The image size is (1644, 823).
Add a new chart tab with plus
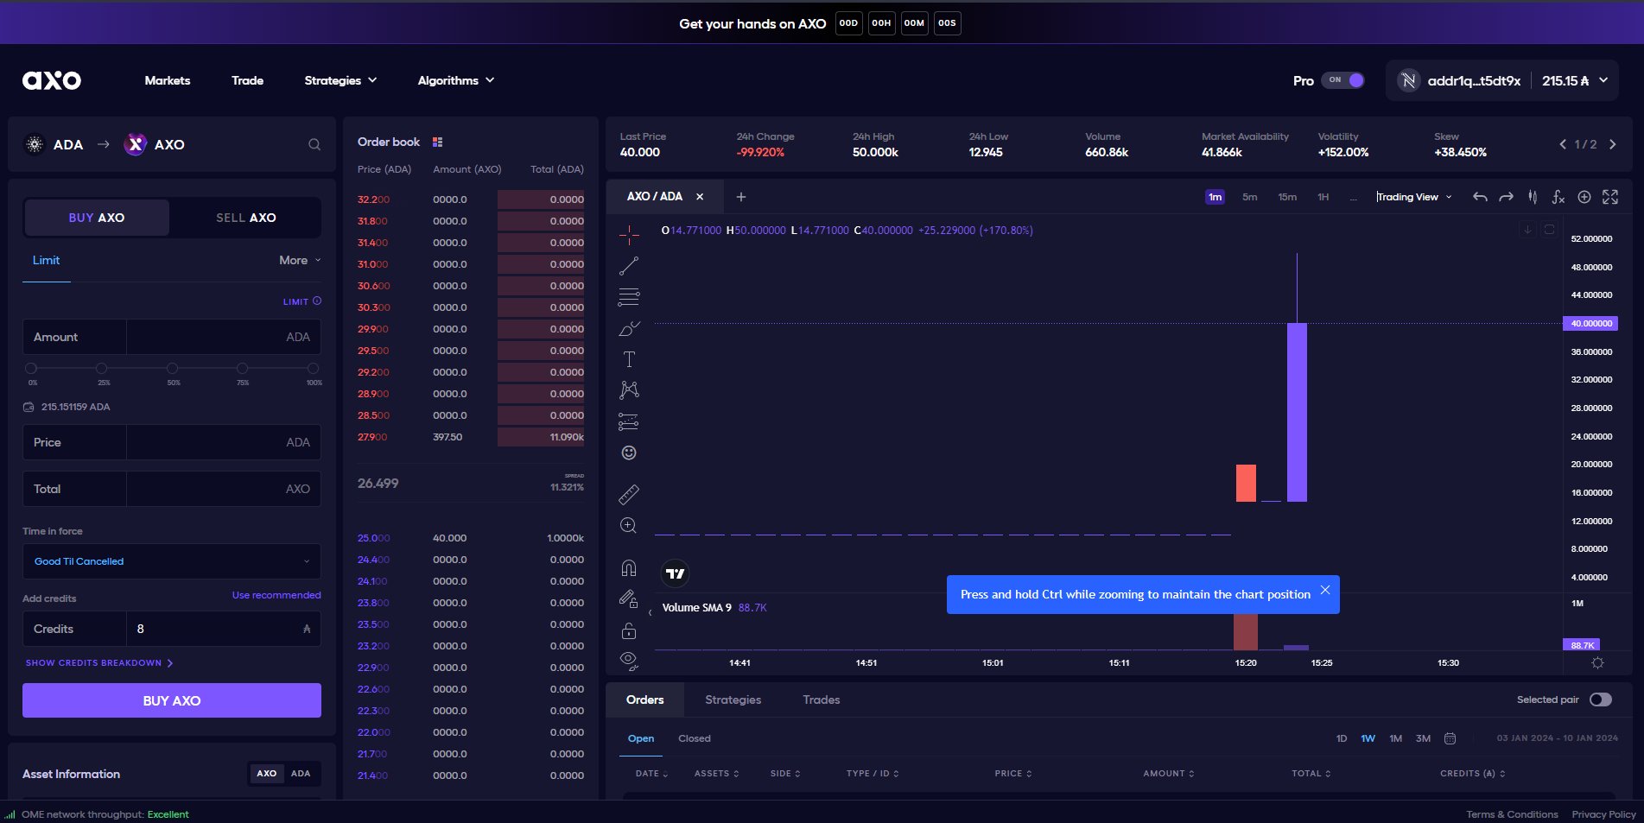point(740,197)
